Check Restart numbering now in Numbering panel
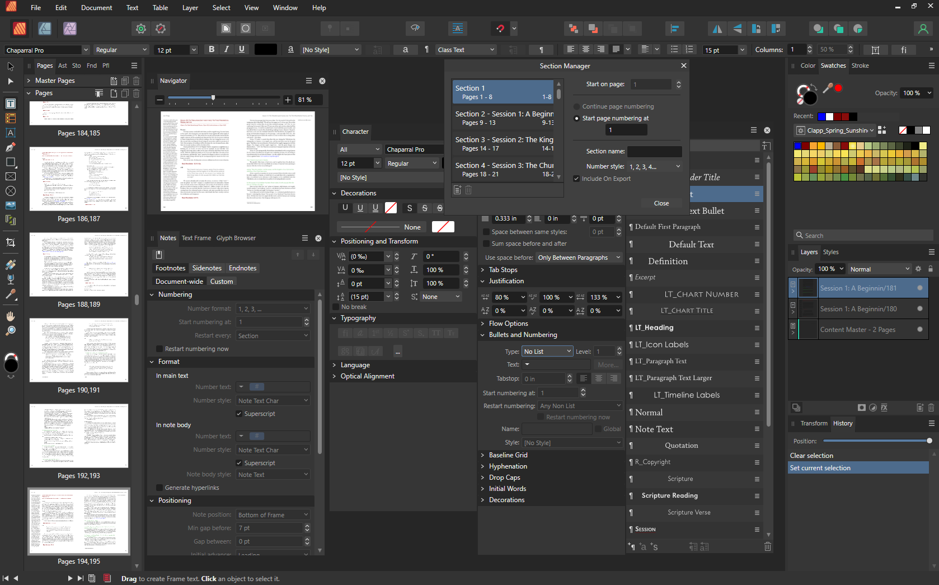 tap(159, 349)
